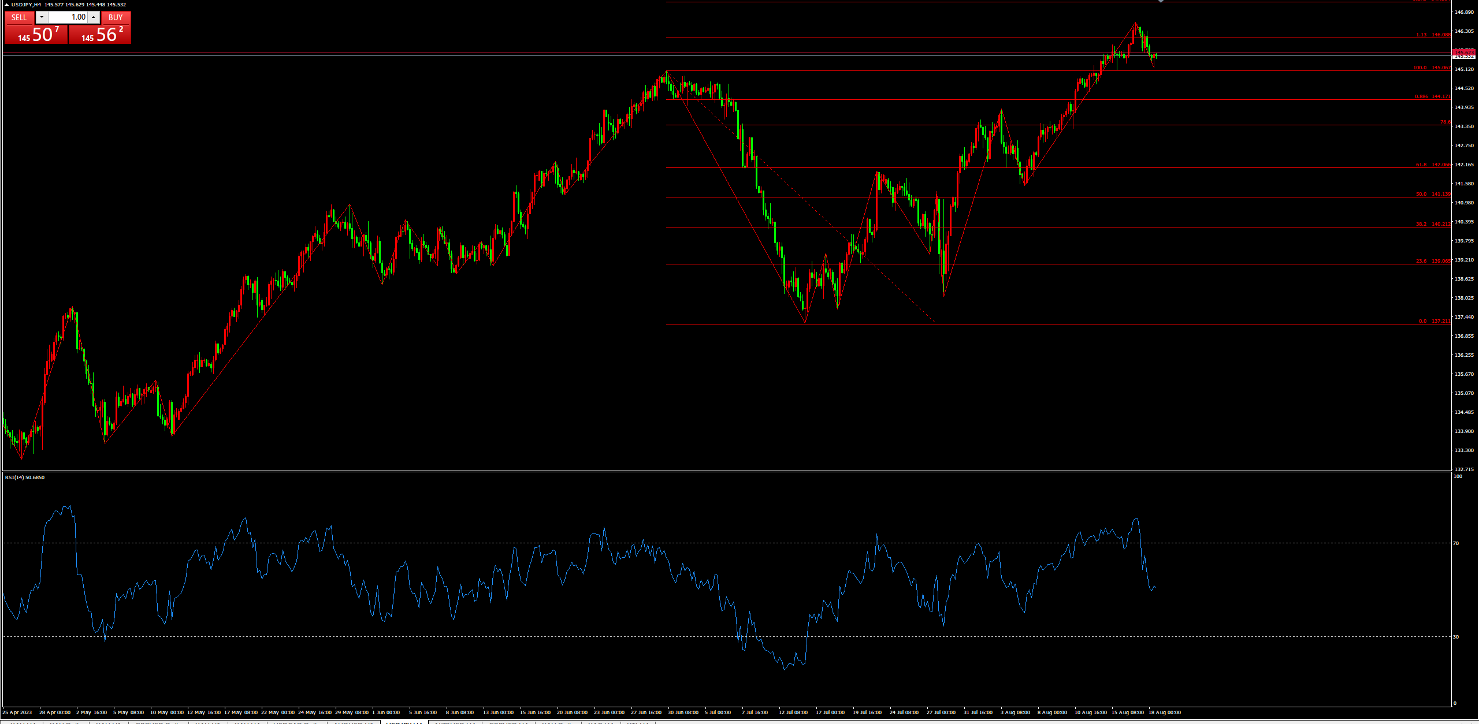Click the 18 Aug 00:00 time axis label
The image size is (1479, 724).
click(1164, 712)
